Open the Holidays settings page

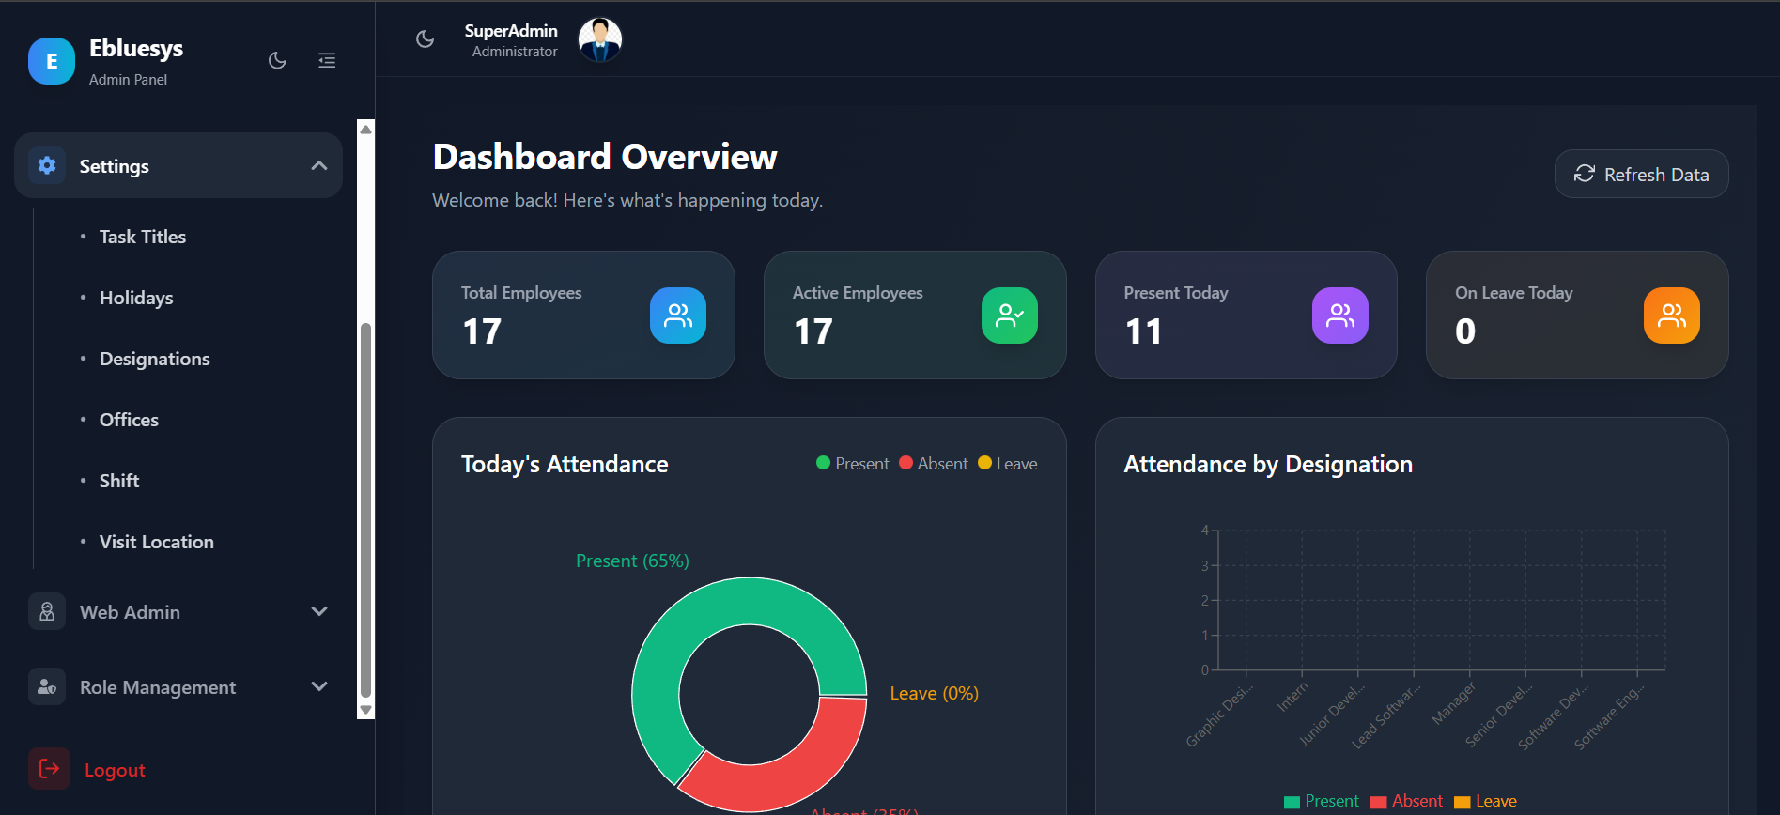[136, 298]
